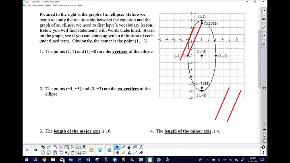
Task: Click the Clear Ink pen icon
Action: coord(72,147)
